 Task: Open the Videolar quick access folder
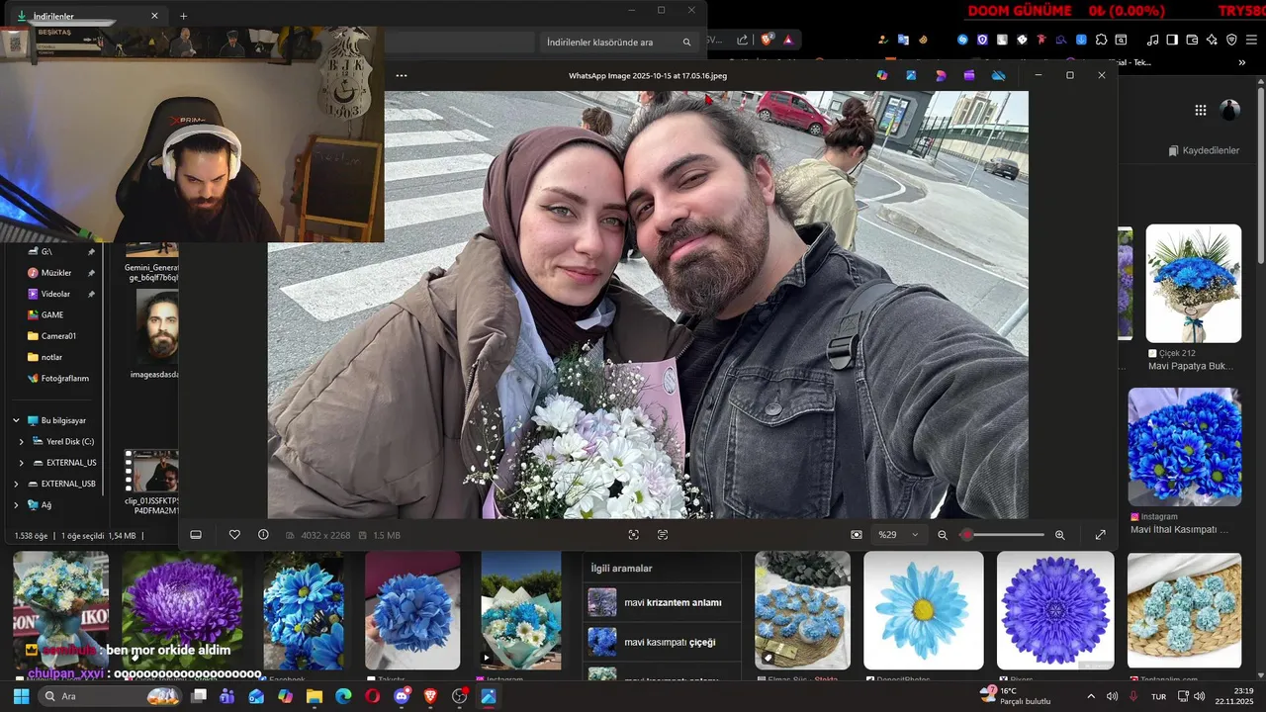55,294
